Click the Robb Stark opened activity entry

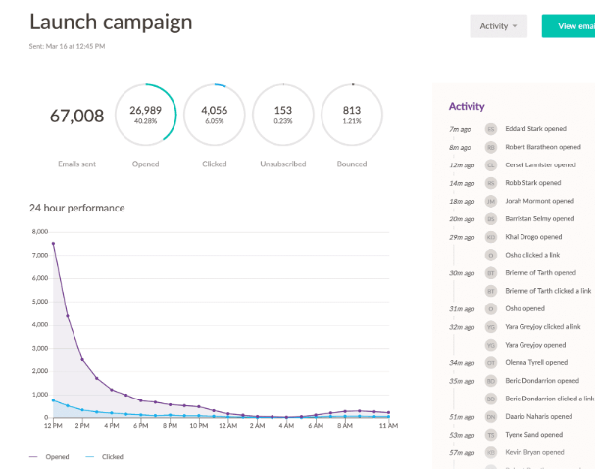[533, 183]
